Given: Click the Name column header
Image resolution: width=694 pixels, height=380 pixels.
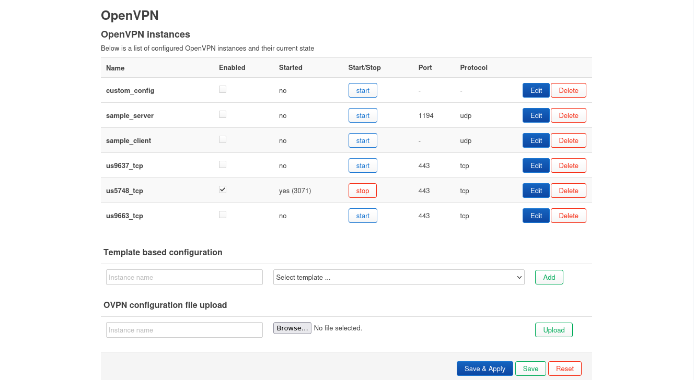Looking at the screenshot, I should click(x=115, y=68).
